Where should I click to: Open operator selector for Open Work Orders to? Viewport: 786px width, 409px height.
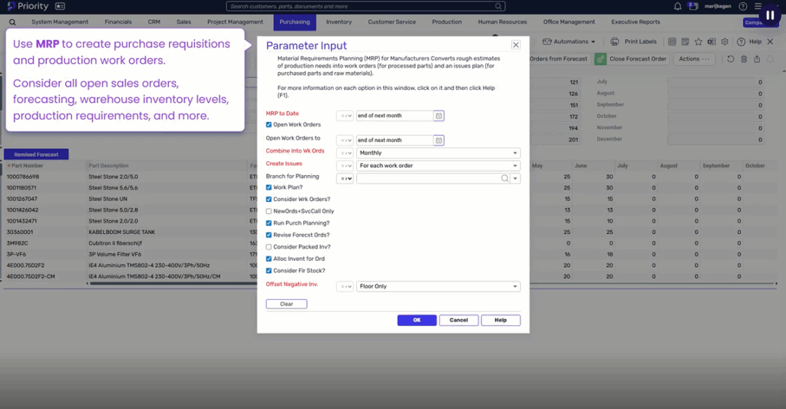[345, 140]
